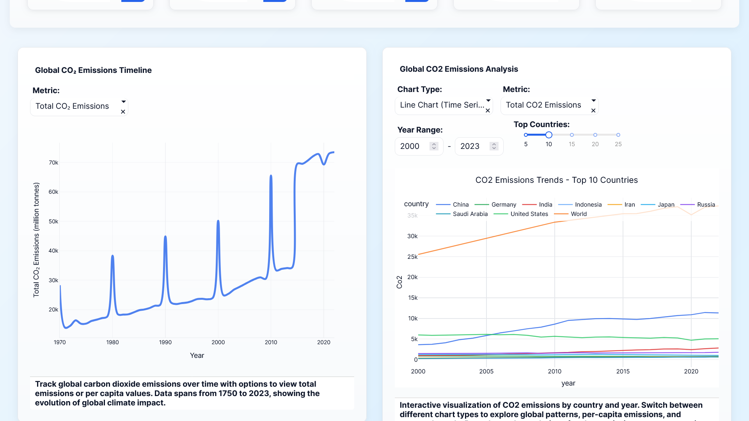Click the end year stepper arrows

[494, 146]
